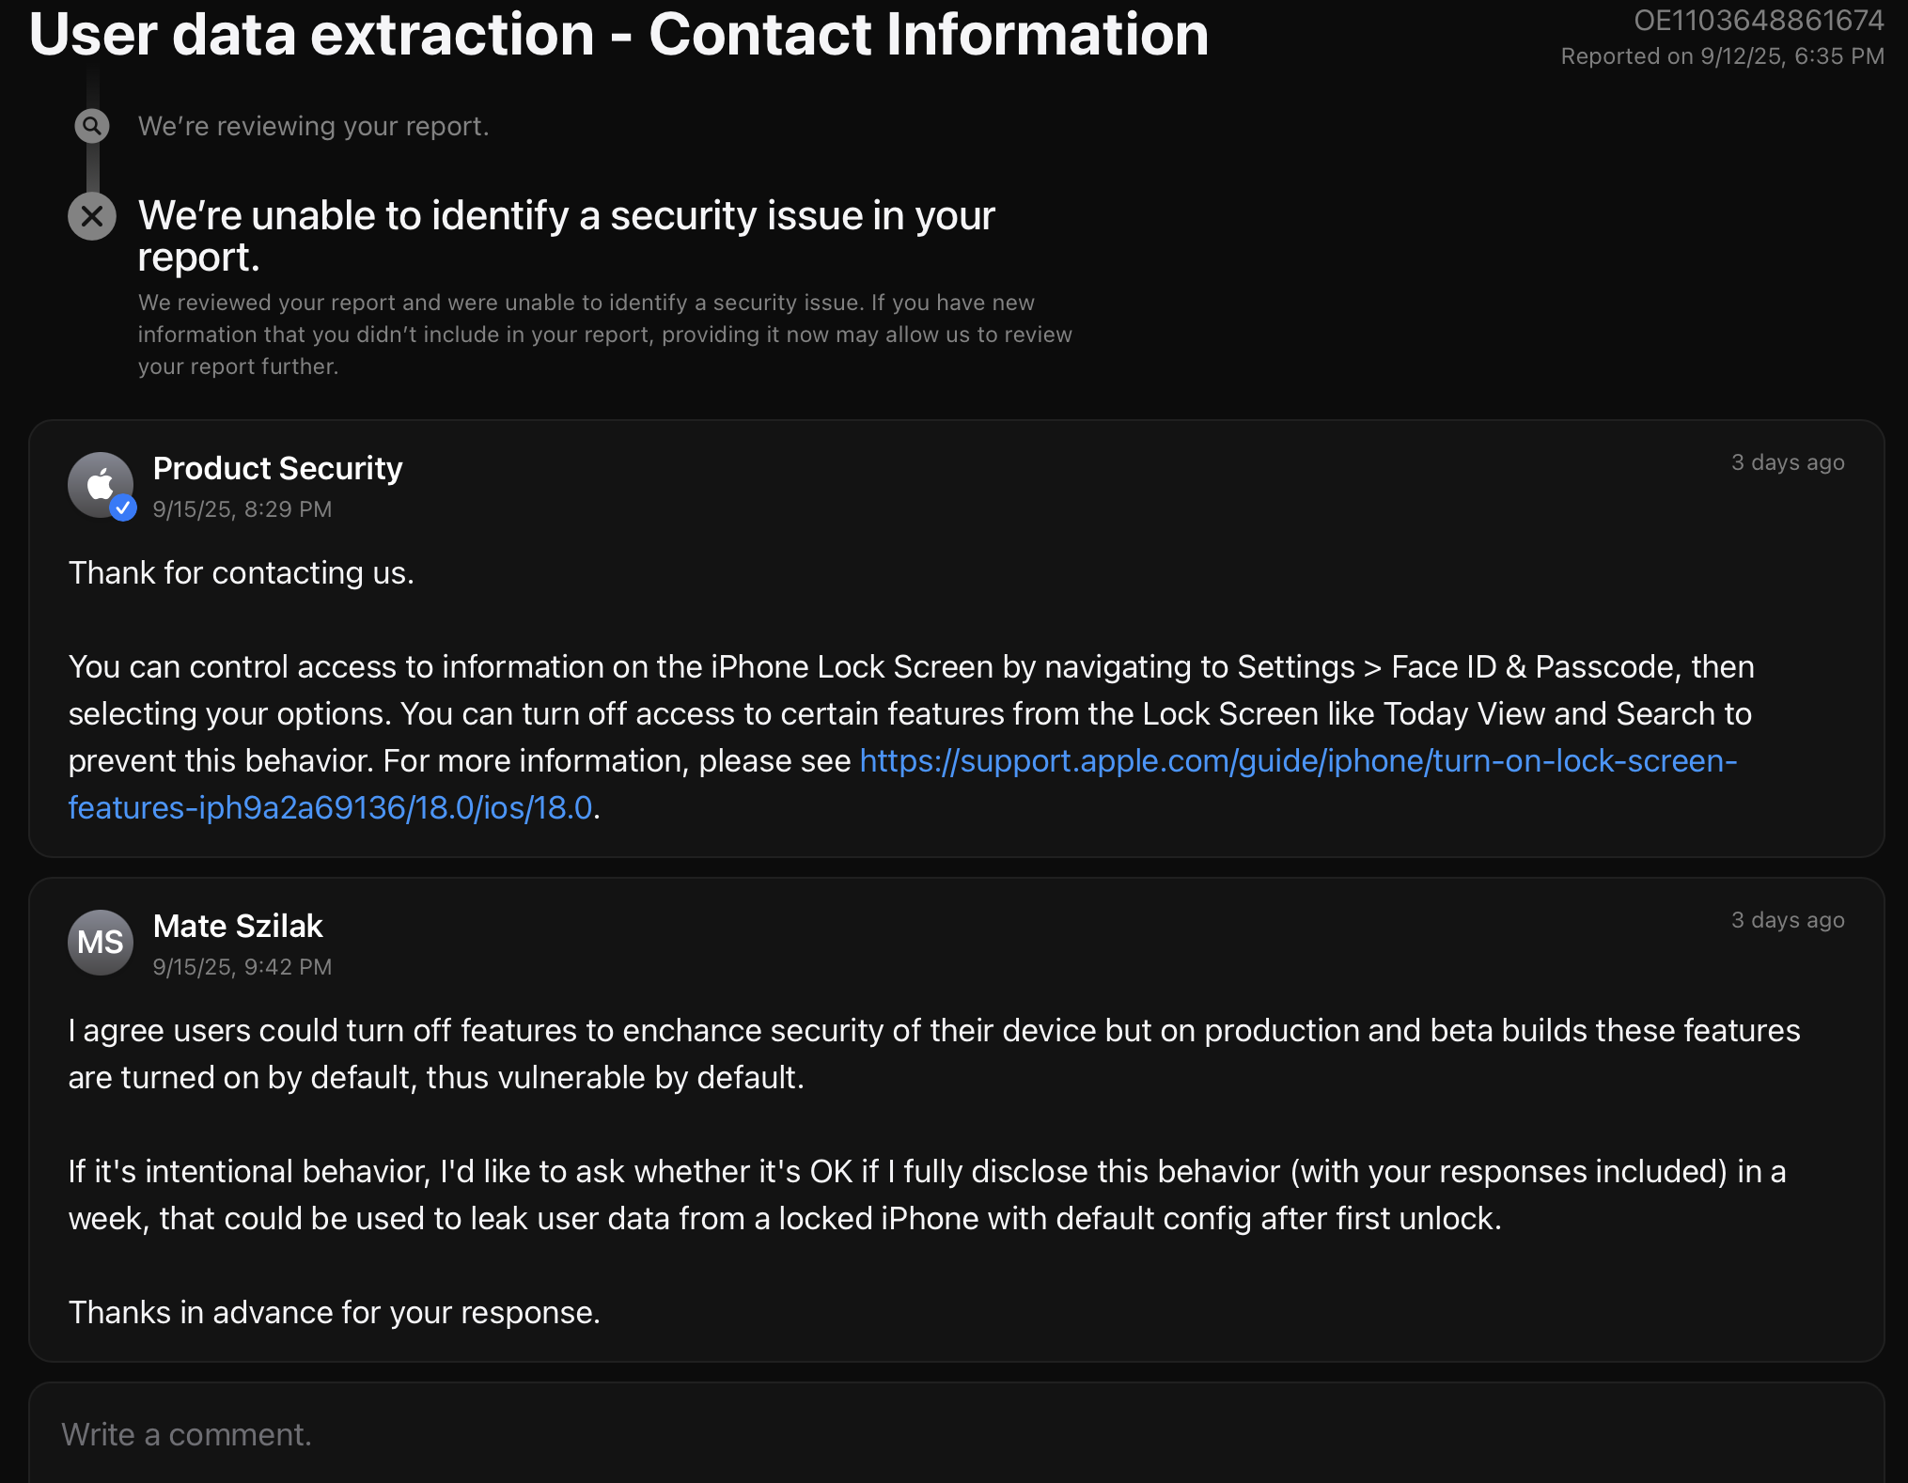Click the 'We're unable to identify a security issue' heading
This screenshot has height=1483, width=1908.
[x=566, y=236]
